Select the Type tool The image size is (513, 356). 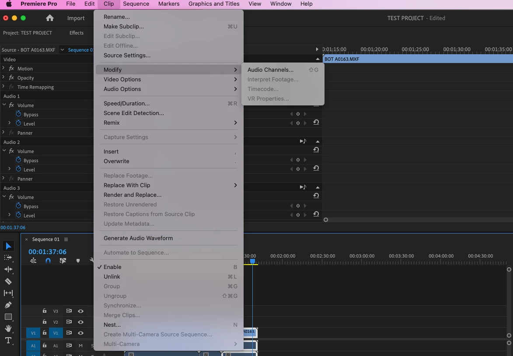(x=8, y=340)
